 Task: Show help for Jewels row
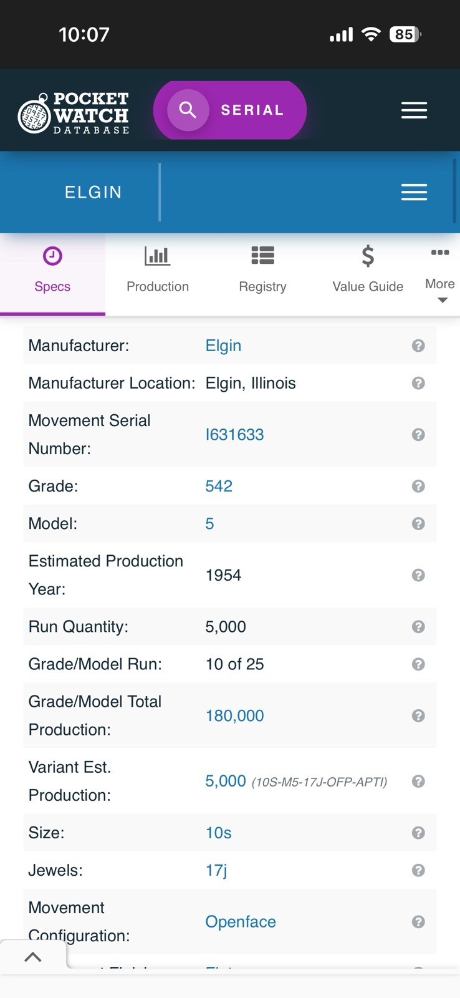(x=418, y=870)
